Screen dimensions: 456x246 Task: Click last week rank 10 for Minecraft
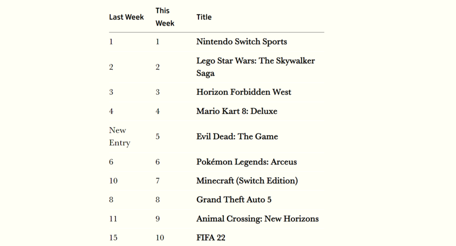click(113, 181)
